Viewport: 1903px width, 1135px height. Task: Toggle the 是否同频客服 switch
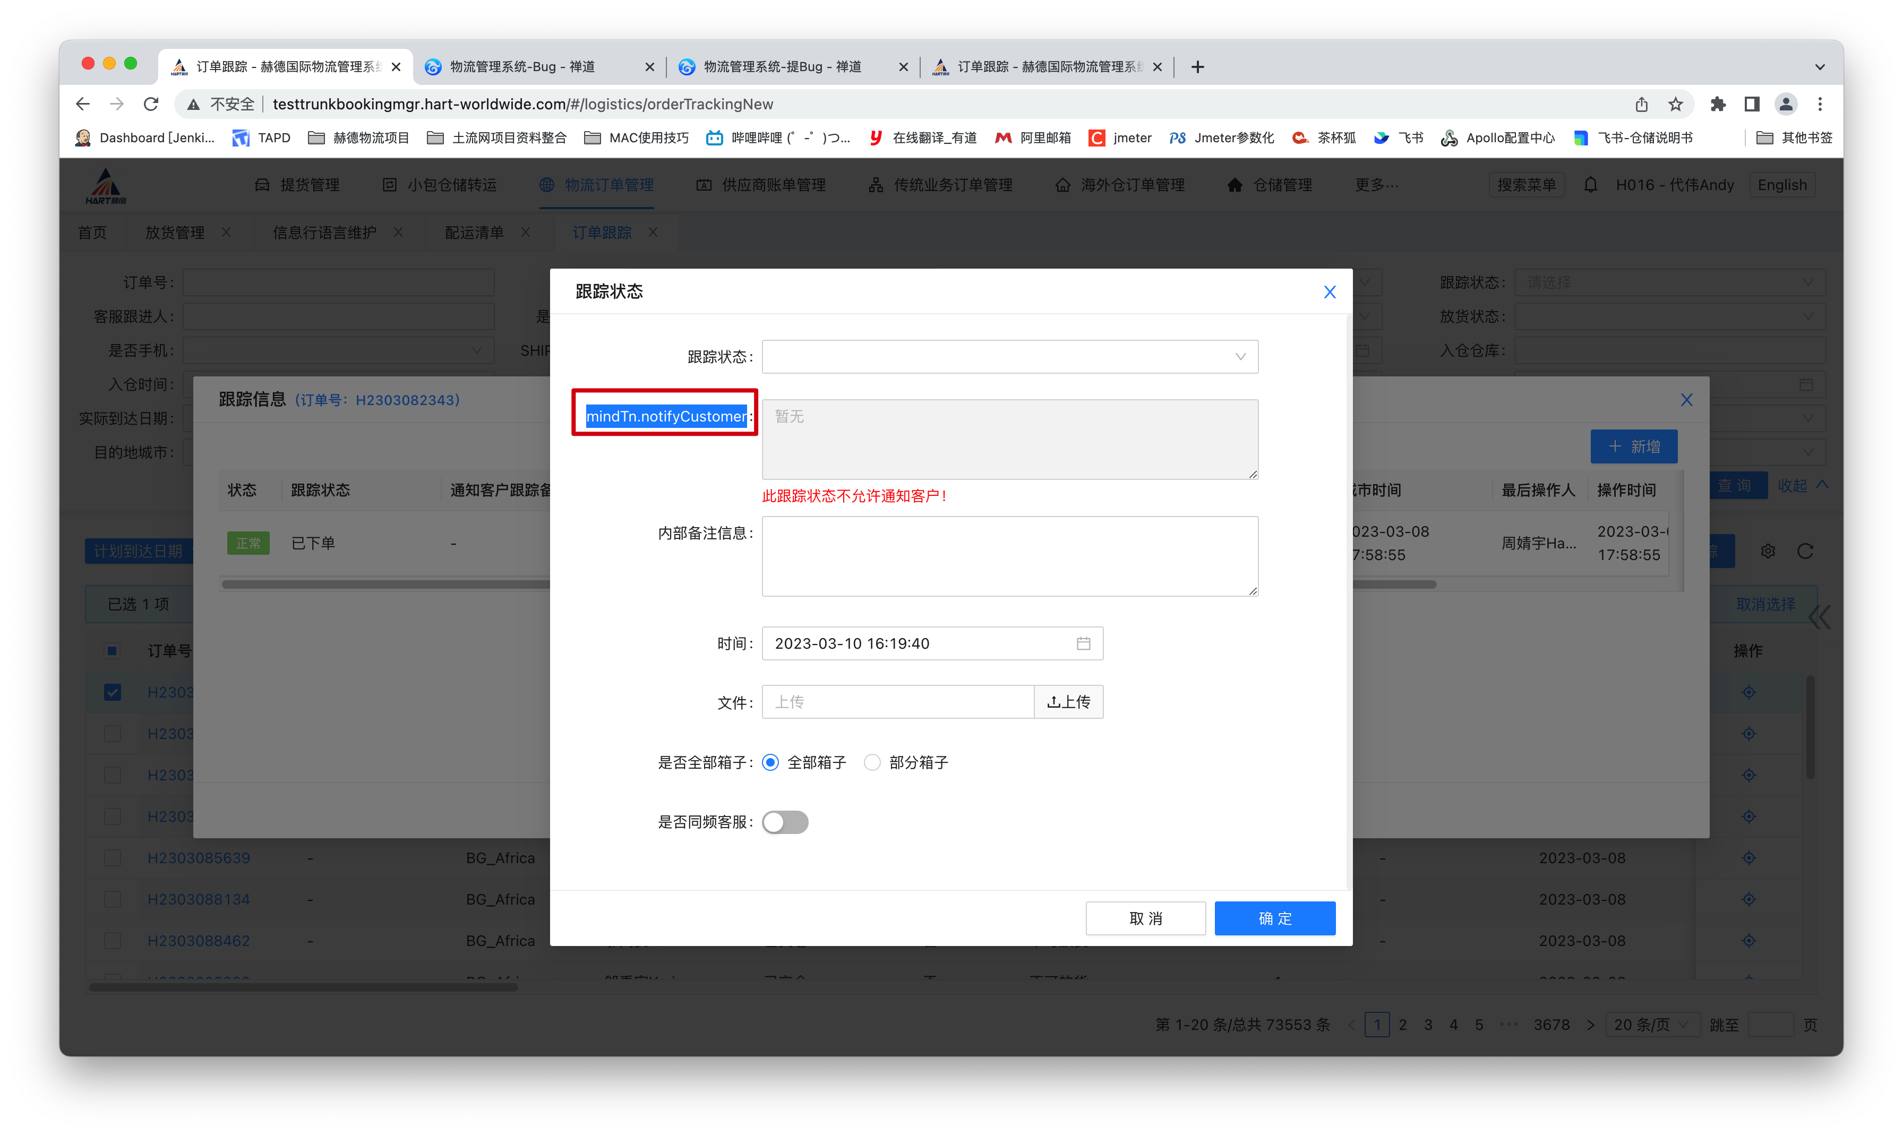[x=785, y=822]
